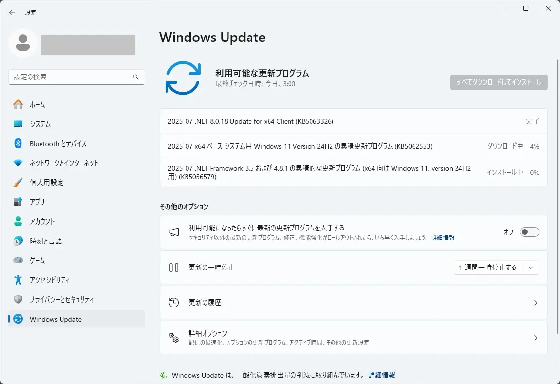Expand 詳細オプション with its chevron
The width and height of the screenshot is (560, 384).
tap(536, 338)
